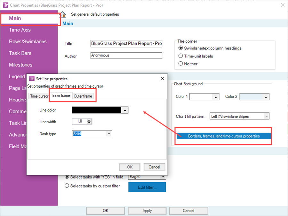Open the Flag20 field dropdown

coord(163,177)
